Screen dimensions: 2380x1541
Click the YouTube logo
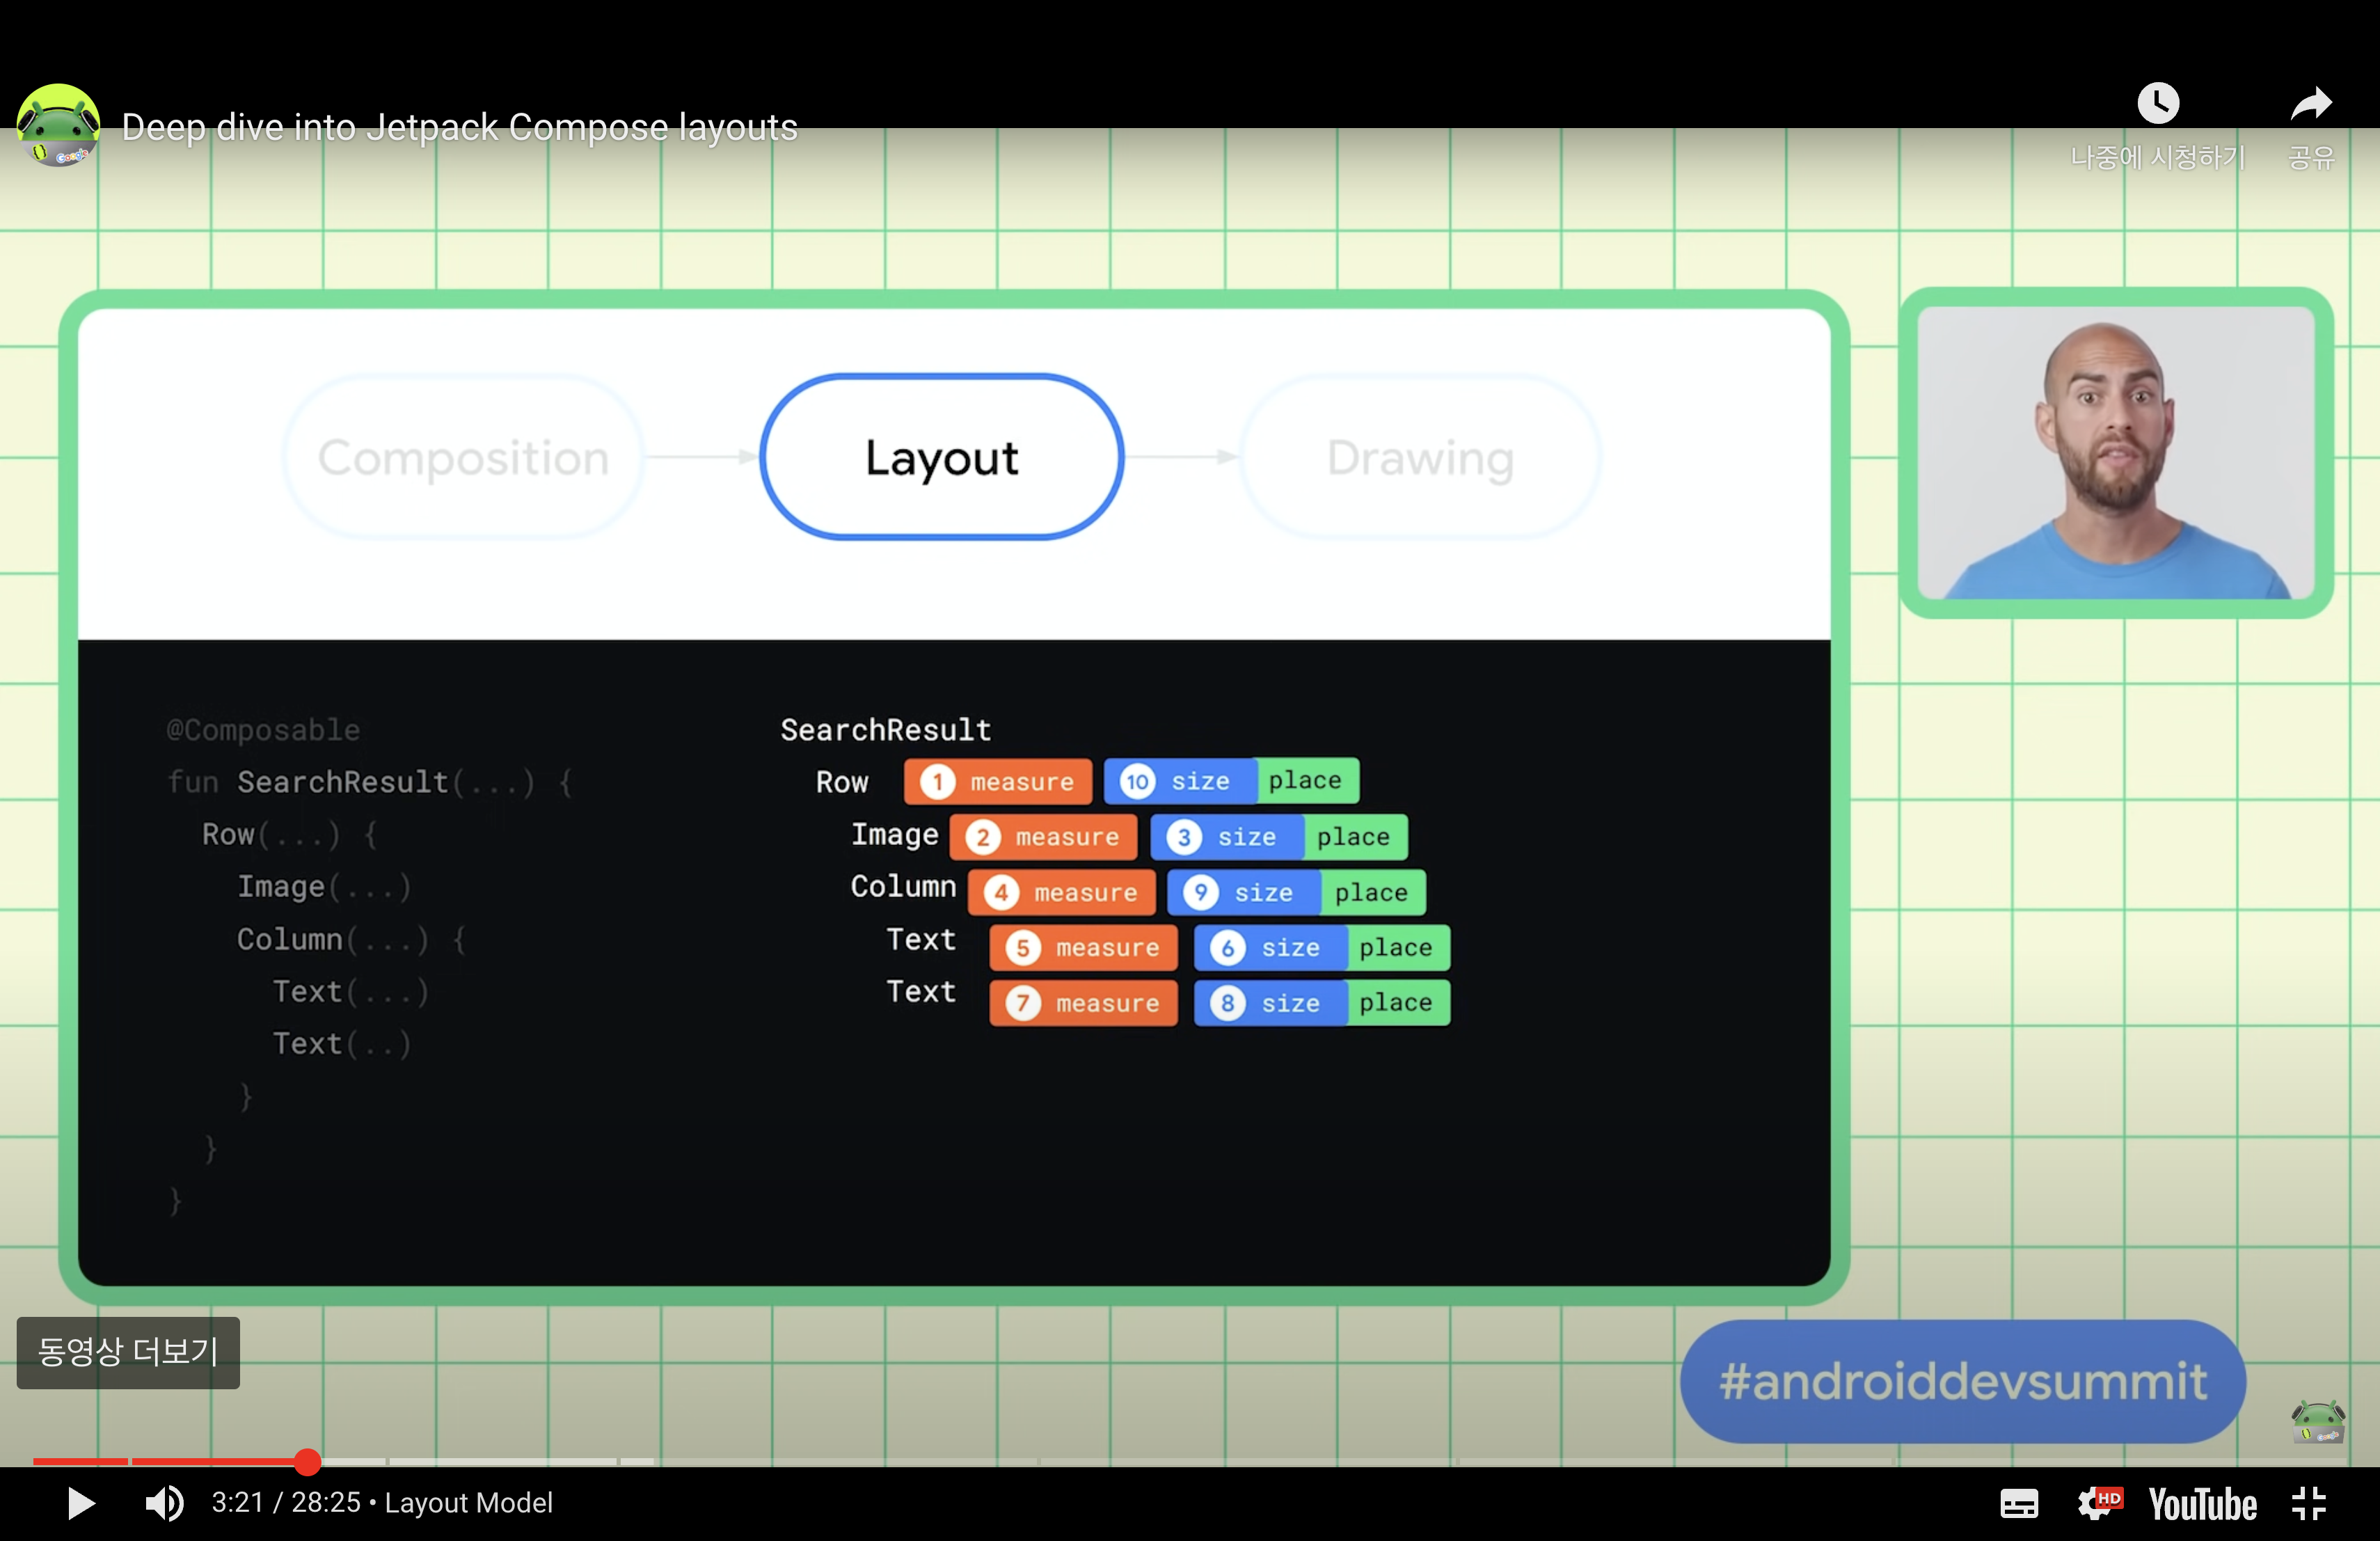2202,1503
